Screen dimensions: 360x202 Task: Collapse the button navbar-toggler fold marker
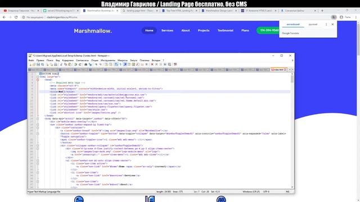38,134
